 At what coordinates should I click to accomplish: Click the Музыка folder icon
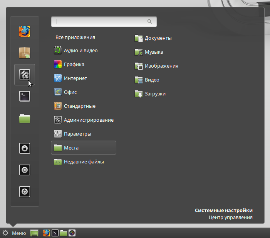[139, 52]
